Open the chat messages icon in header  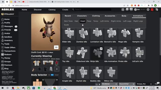tap(127, 9)
